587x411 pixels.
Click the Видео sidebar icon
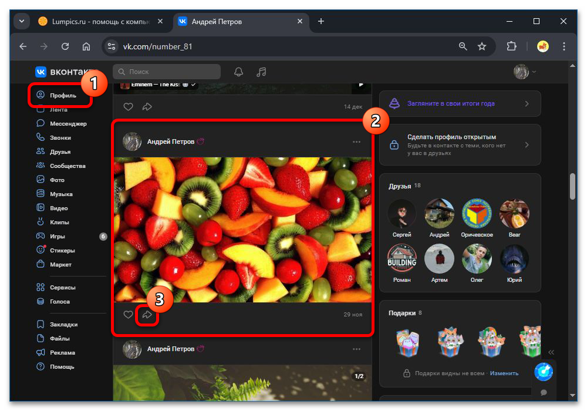[41, 208]
